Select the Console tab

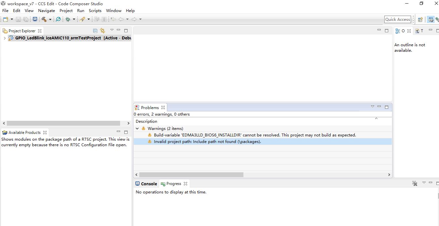click(146, 184)
